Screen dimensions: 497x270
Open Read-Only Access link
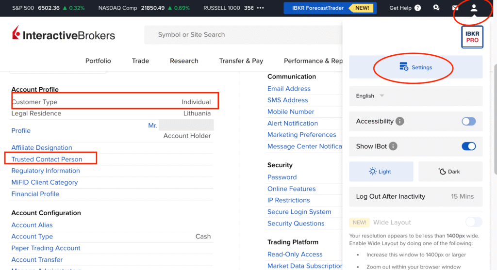coord(295,254)
